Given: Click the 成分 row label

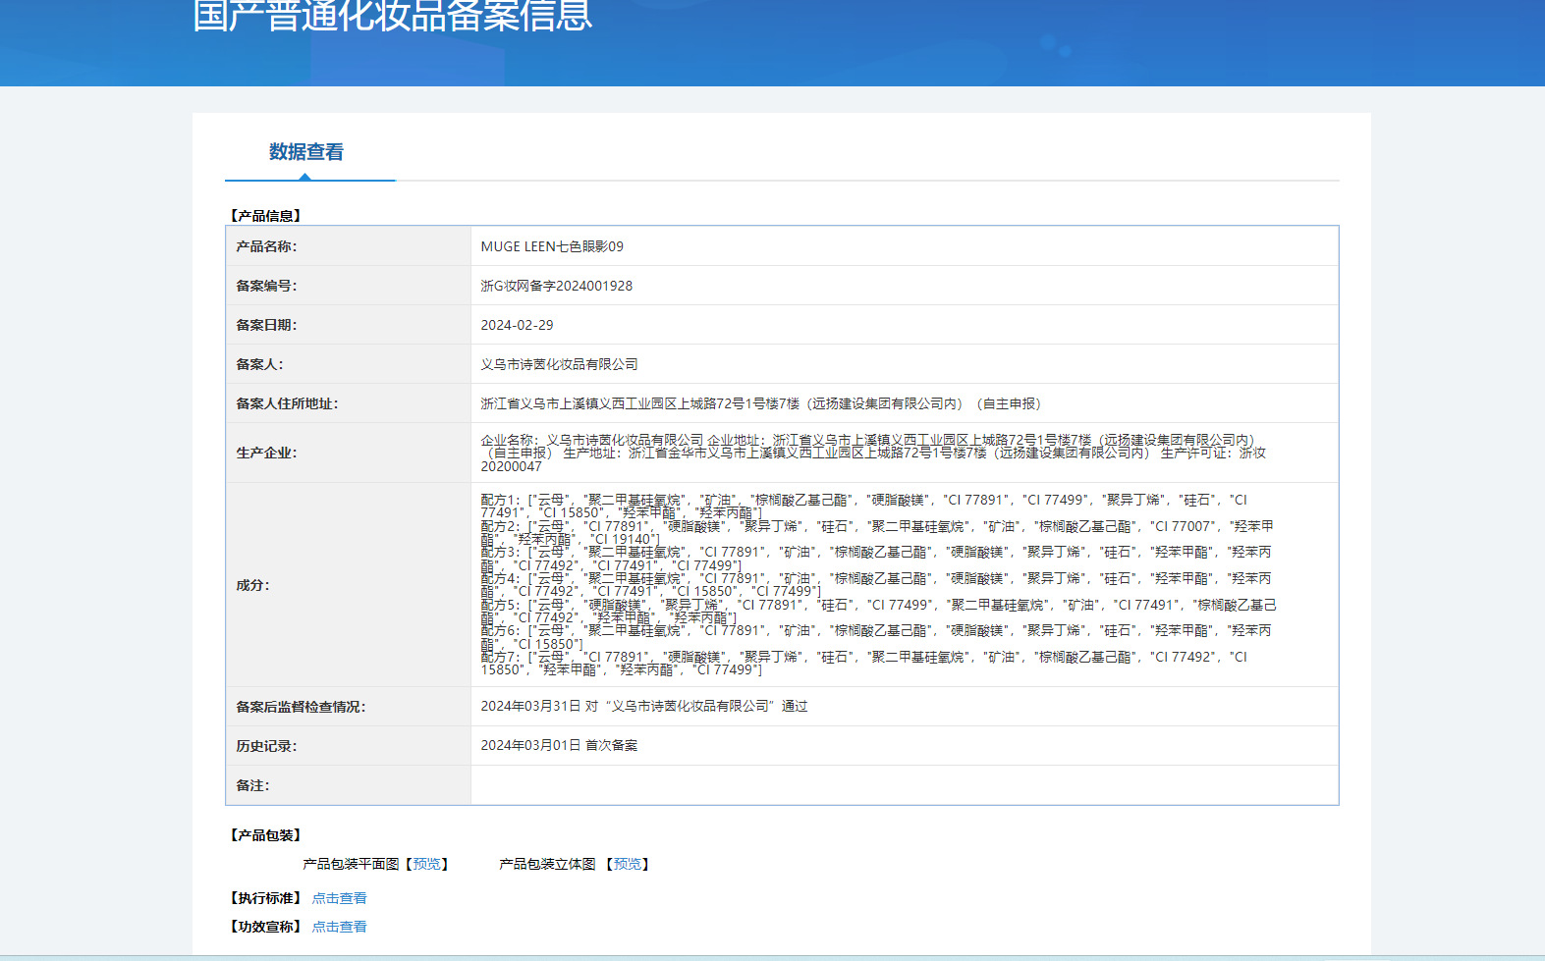Looking at the screenshot, I should click(x=252, y=585).
